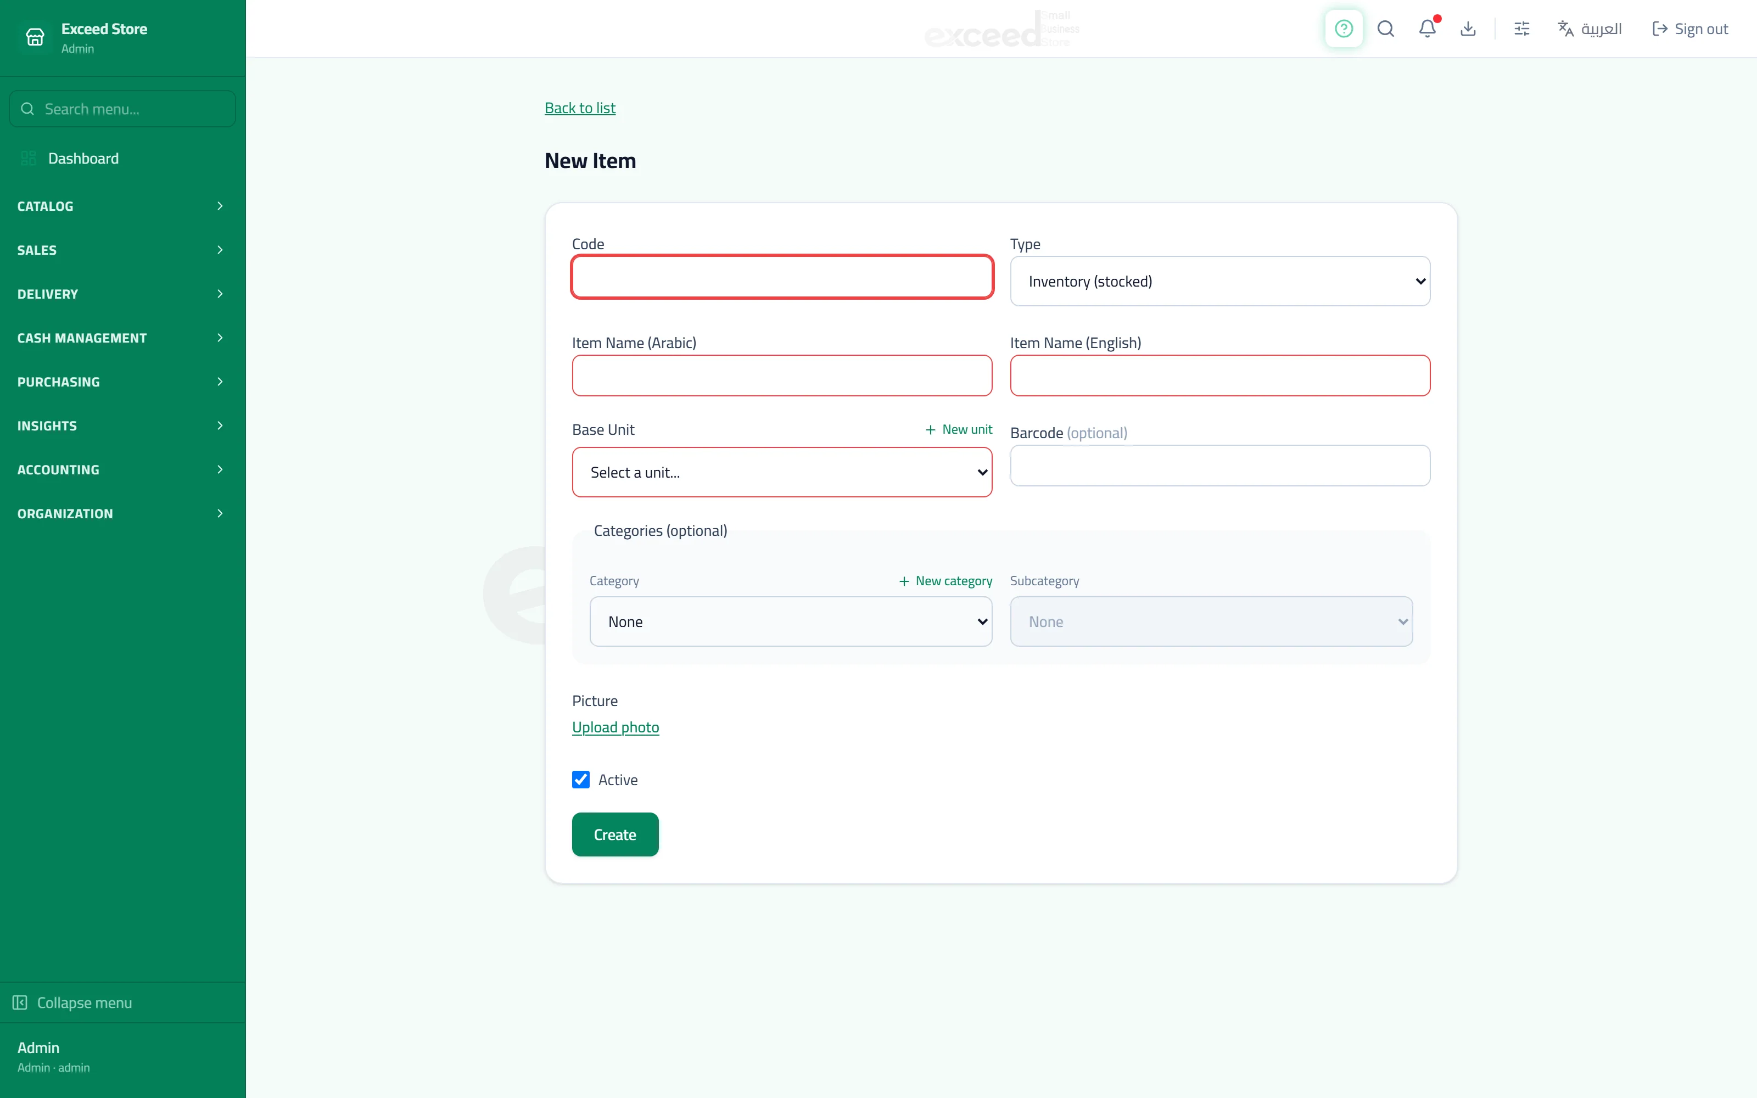Click the Collapse menu panel icon
This screenshot has width=1757, height=1098.
pyautogui.click(x=20, y=1002)
